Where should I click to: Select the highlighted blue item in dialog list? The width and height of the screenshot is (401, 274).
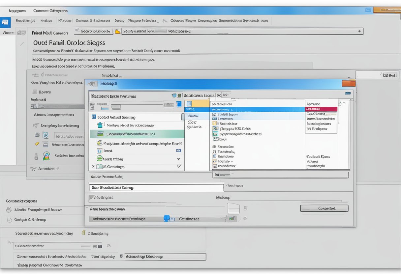tap(257, 109)
